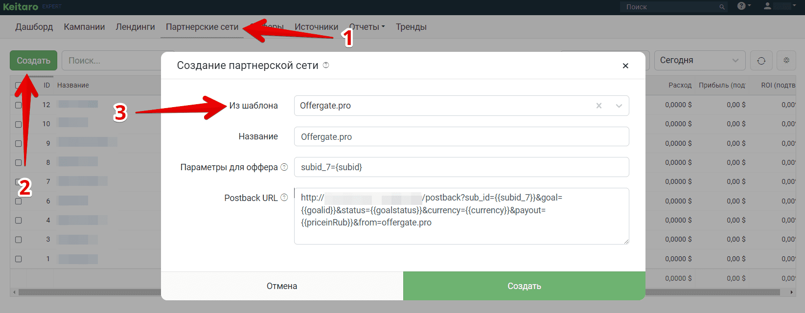Toggle the checkbox for row ID 1
Viewport: 805px width, 313px height.
(19, 259)
